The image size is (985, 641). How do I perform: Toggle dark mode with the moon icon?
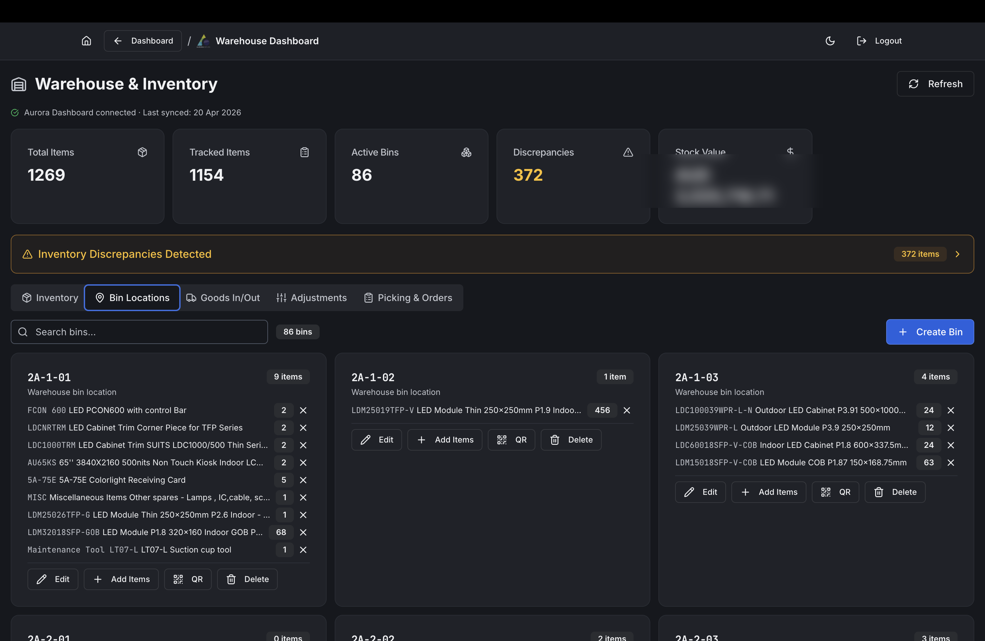(x=830, y=41)
